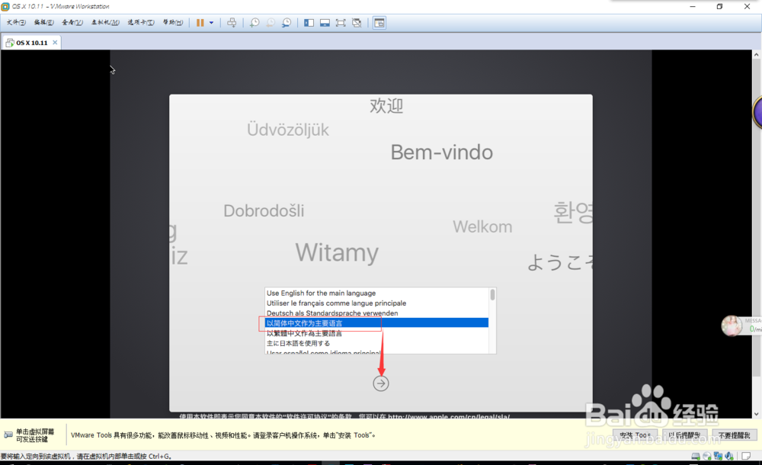This screenshot has height=465, width=762.
Task: Open the 文件(F) menu
Action: pyautogui.click(x=15, y=22)
